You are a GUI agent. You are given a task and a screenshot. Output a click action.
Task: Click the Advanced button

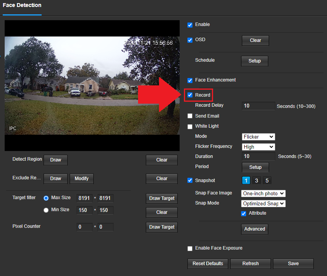coord(254,229)
